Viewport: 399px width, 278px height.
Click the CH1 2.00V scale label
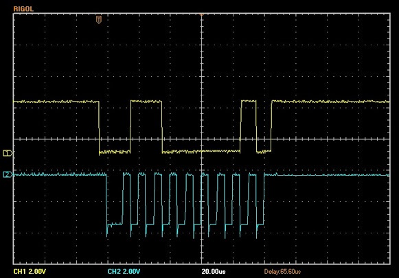pyautogui.click(x=30, y=272)
